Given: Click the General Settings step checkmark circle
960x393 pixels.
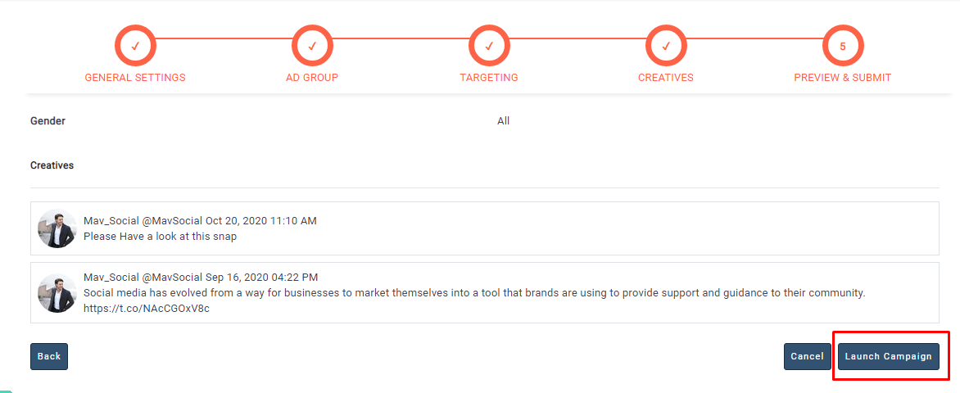Looking at the screenshot, I should [x=135, y=46].
